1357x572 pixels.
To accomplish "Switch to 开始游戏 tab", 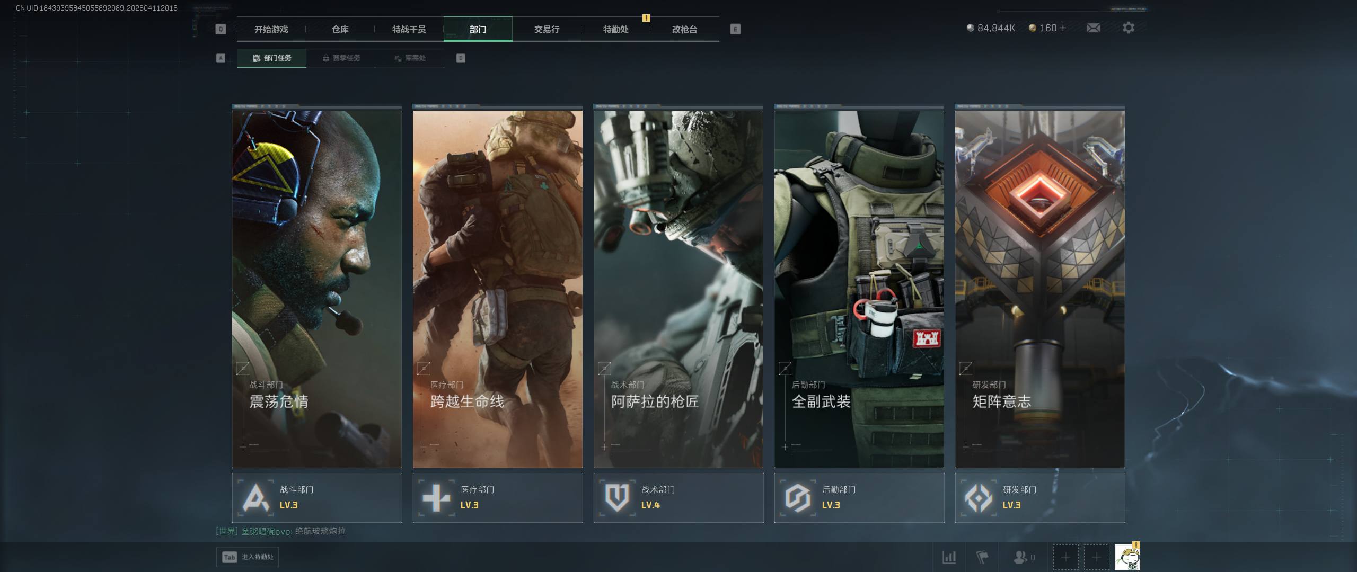I will [x=271, y=30].
